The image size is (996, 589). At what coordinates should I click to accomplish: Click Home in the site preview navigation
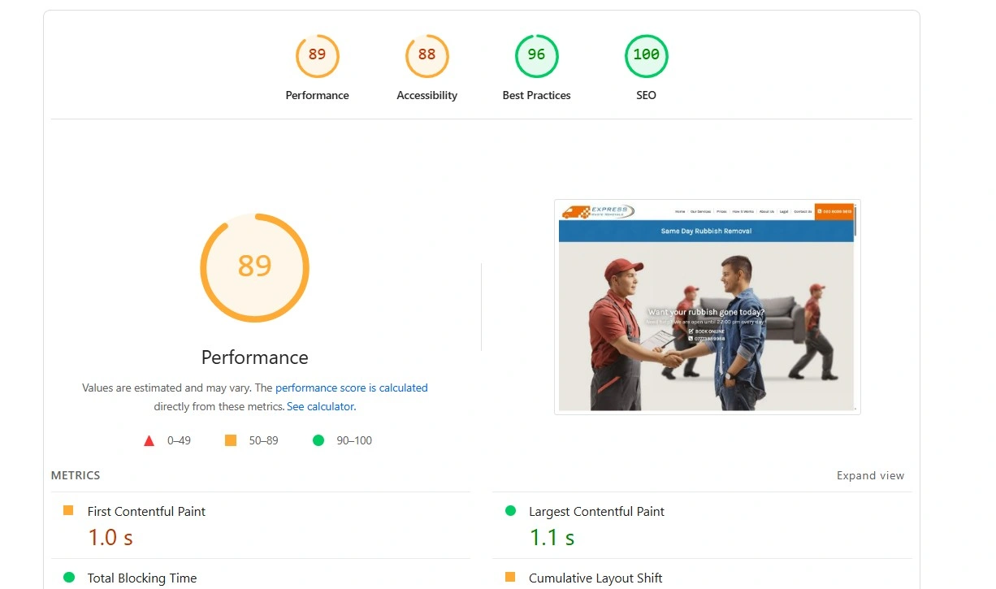click(x=680, y=211)
